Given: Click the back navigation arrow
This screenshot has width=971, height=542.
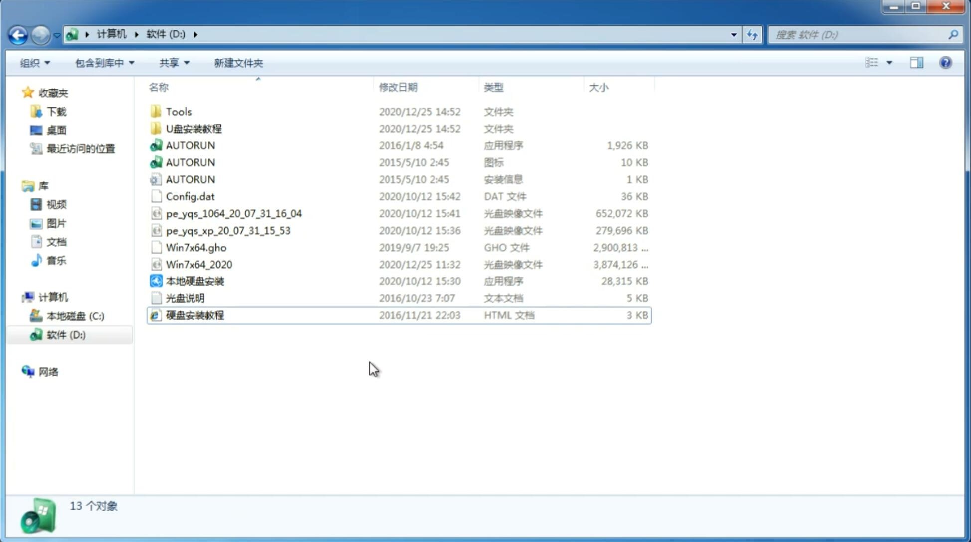Looking at the screenshot, I should [x=18, y=34].
